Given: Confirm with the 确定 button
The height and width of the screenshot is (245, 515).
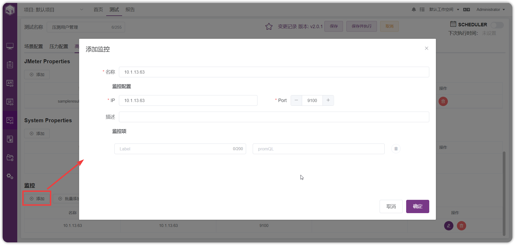Looking at the screenshot, I should [418, 206].
